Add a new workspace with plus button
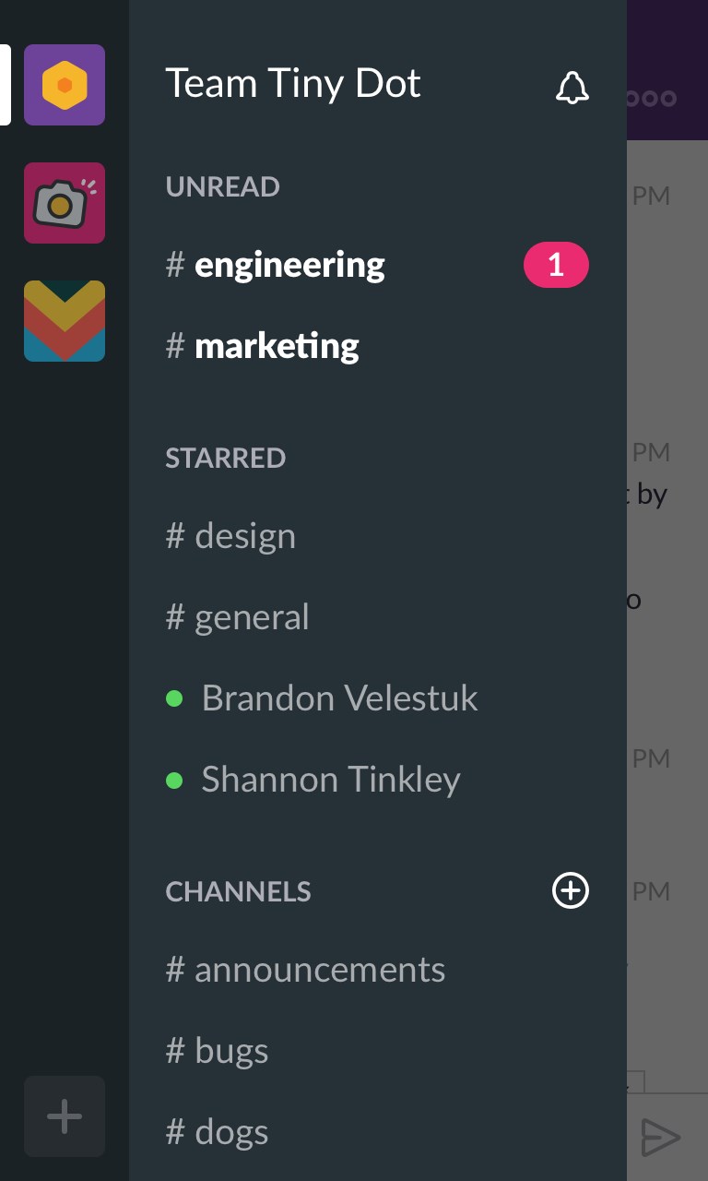This screenshot has height=1181, width=708. click(x=65, y=1116)
